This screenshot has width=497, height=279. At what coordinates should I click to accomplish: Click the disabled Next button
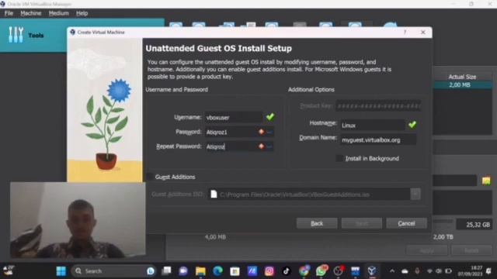[x=362, y=223]
